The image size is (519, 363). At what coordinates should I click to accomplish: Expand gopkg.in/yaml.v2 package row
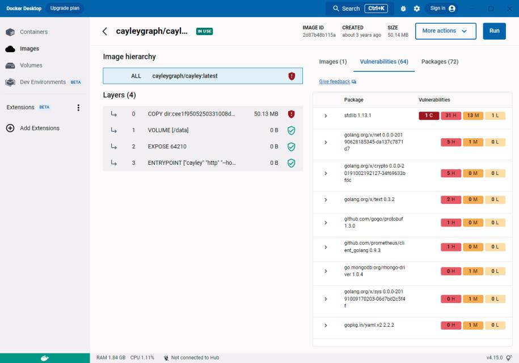[x=326, y=325]
